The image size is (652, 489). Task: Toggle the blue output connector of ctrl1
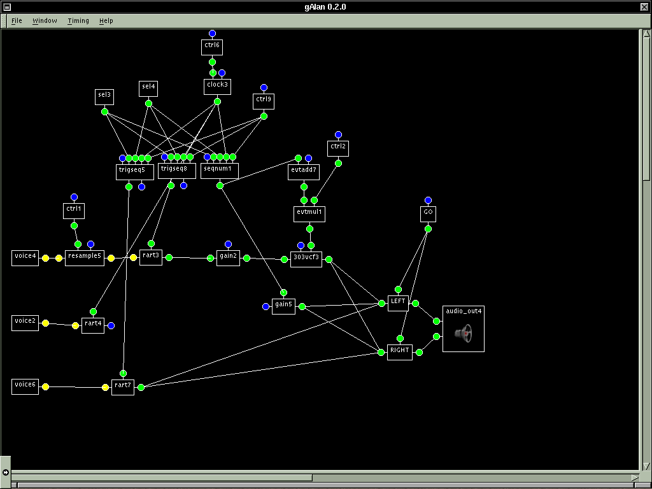tap(74, 196)
